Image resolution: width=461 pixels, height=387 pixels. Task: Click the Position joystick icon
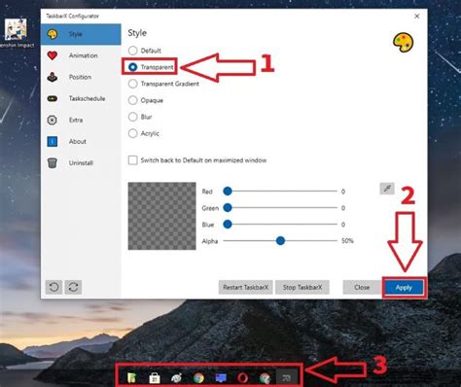53,77
